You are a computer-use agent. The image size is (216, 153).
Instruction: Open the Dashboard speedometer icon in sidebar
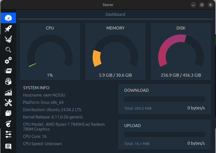click(x=8, y=18)
